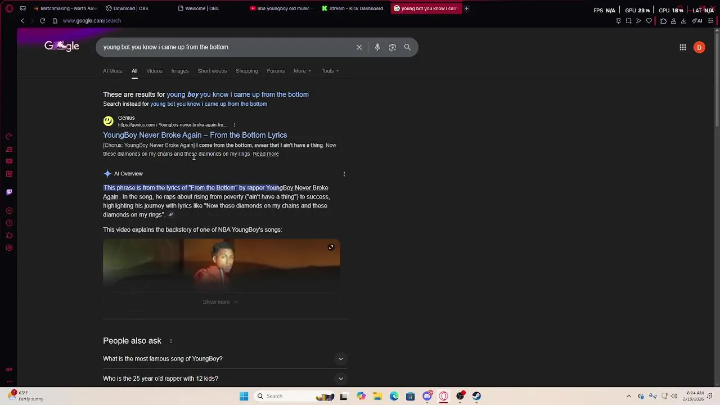This screenshot has width=720, height=405.
Task: Go back to the previous page
Action: point(22,21)
